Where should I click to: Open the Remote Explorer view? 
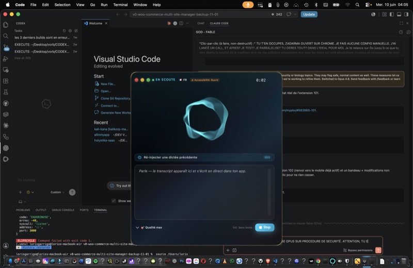(x=6, y=70)
